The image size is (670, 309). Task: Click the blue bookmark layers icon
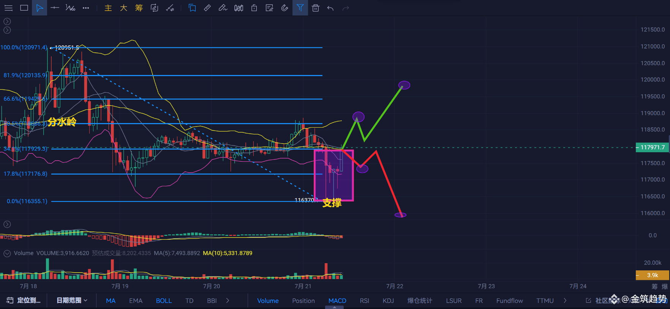[192, 8]
